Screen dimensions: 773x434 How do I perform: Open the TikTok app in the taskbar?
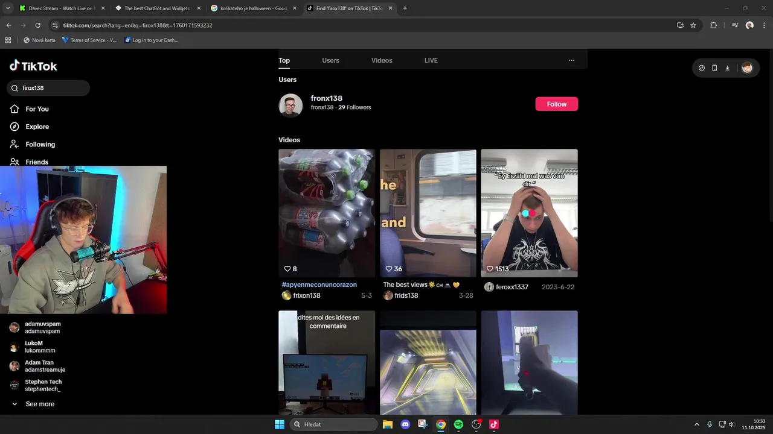pos(494,424)
